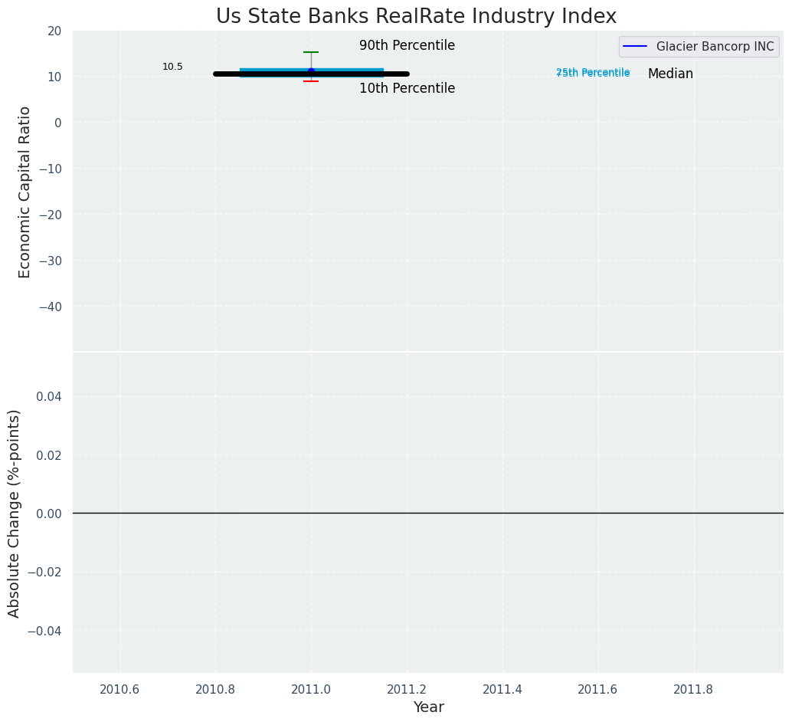Click the red 10th percentile whisker cap
The height and width of the screenshot is (722, 792).
point(311,81)
